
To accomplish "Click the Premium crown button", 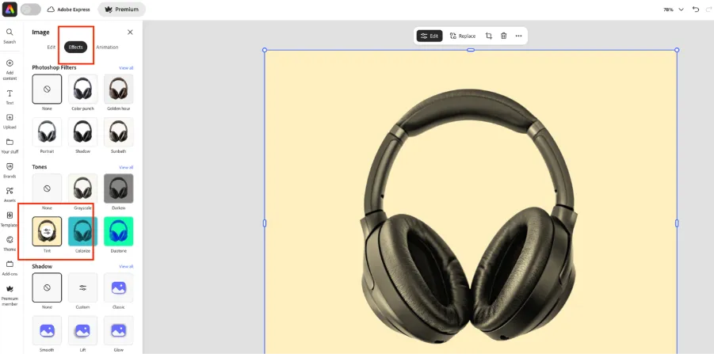I will pos(121,9).
